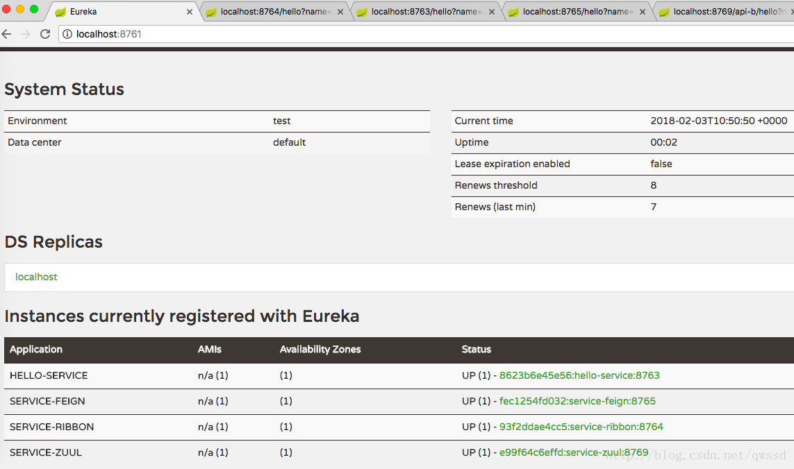This screenshot has height=469, width=794.
Task: Close the localhost:8764 tab
Action: (340, 12)
